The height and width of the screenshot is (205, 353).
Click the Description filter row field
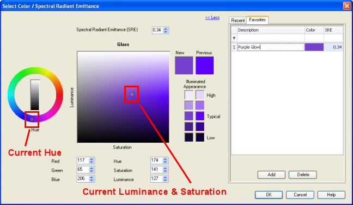pos(271,38)
